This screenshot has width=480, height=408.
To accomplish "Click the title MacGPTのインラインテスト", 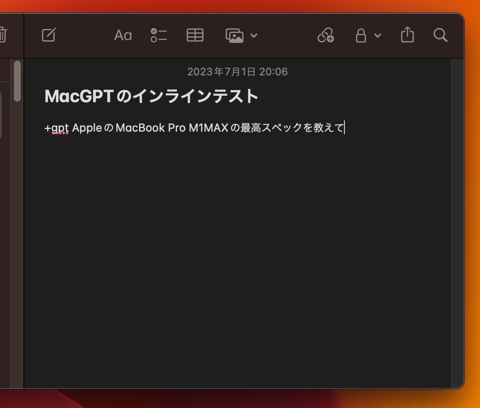I will tap(152, 96).
